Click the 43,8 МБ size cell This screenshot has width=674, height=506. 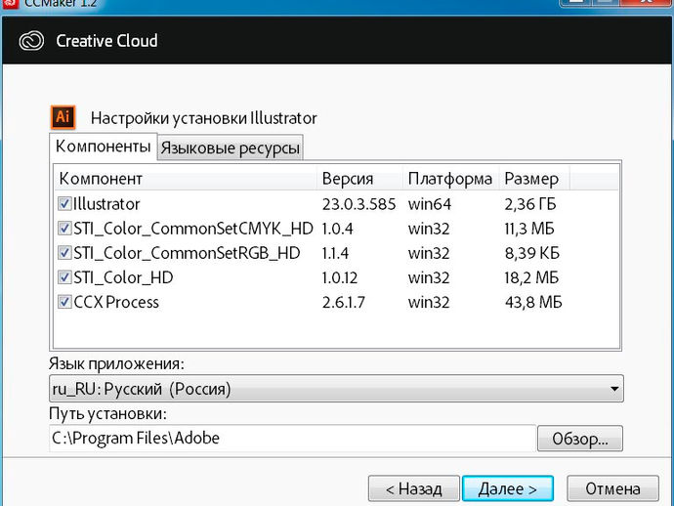point(533,302)
